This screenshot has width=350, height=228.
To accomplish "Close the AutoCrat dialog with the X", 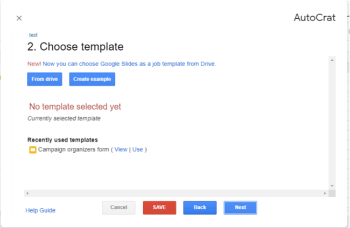I will point(19,18).
